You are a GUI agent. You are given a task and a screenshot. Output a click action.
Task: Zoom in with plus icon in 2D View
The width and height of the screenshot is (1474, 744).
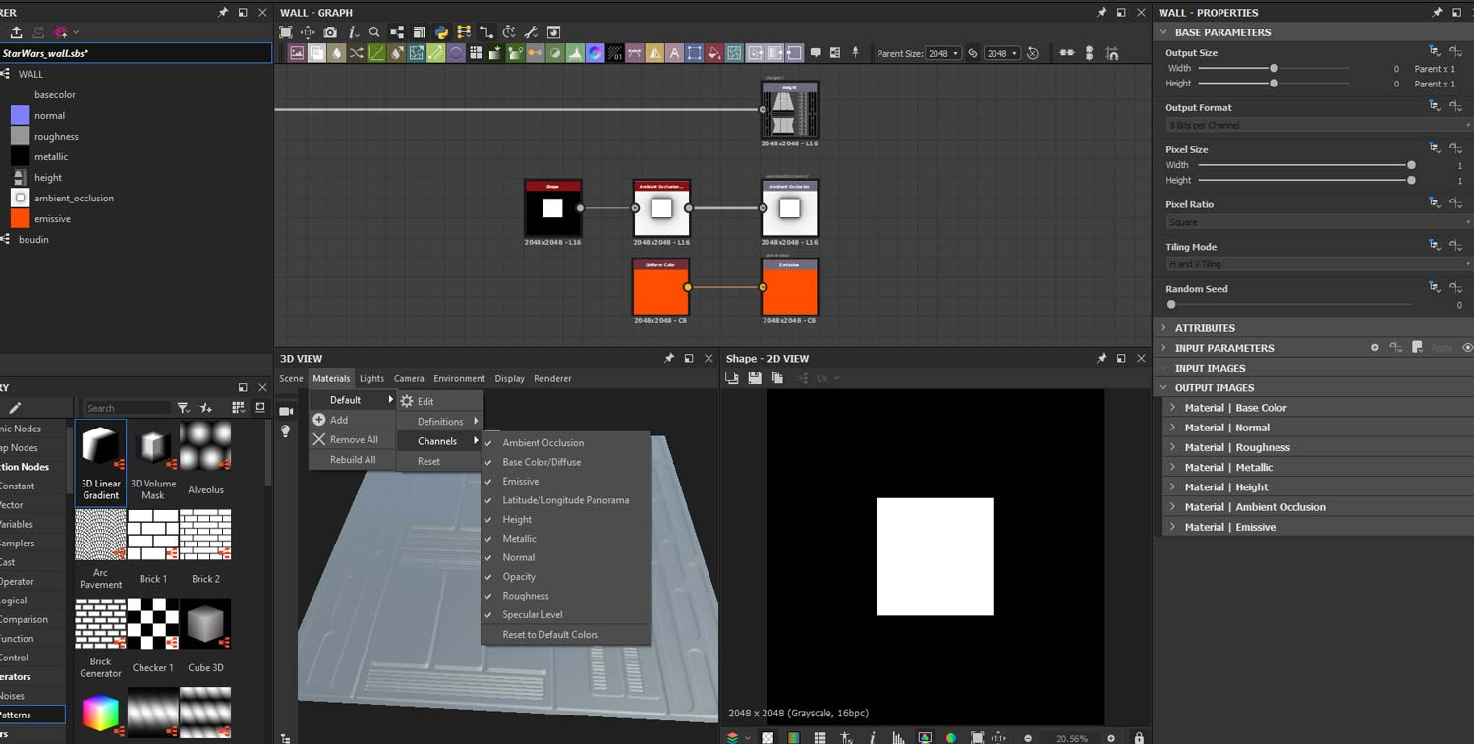(x=1111, y=738)
